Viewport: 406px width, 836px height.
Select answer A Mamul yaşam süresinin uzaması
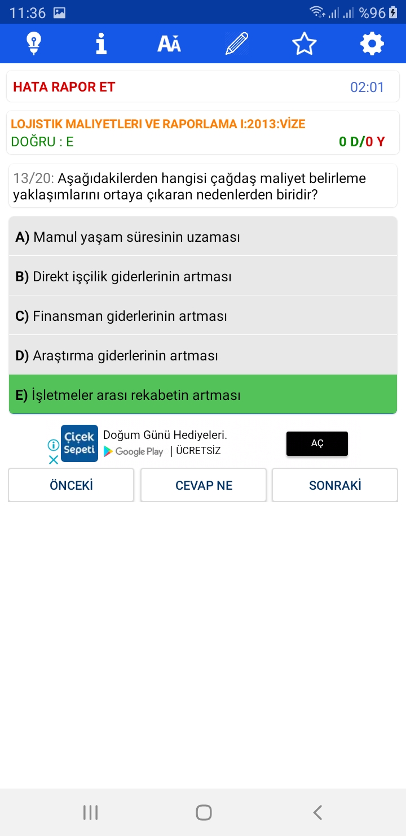[203, 237]
